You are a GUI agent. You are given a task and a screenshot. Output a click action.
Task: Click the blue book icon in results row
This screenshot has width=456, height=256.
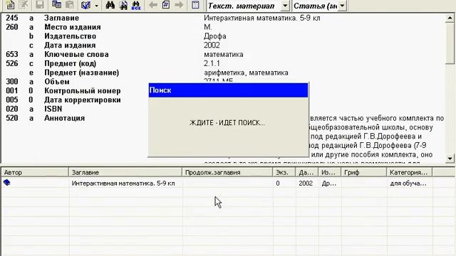pos(7,183)
